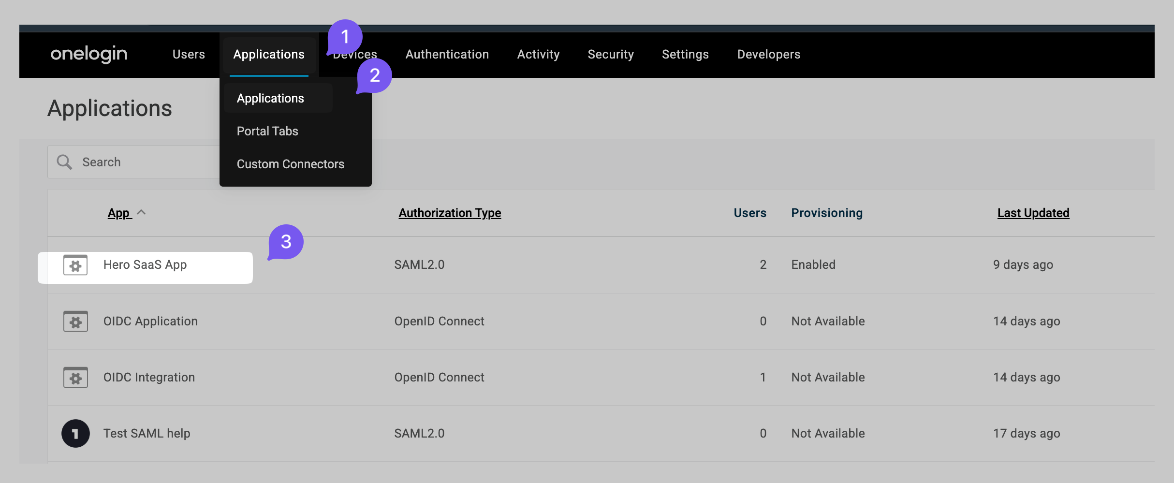Viewport: 1174px width, 483px height.
Task: Click inside the Search field
Action: [145, 161]
